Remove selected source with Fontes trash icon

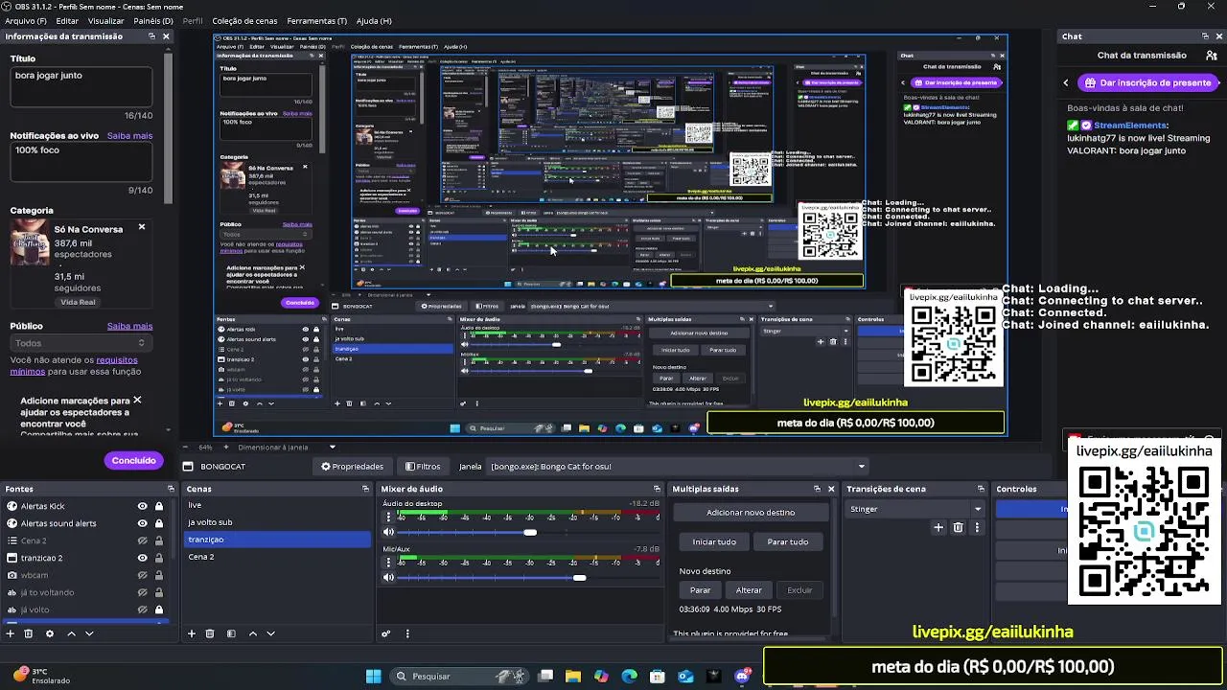pyautogui.click(x=29, y=633)
